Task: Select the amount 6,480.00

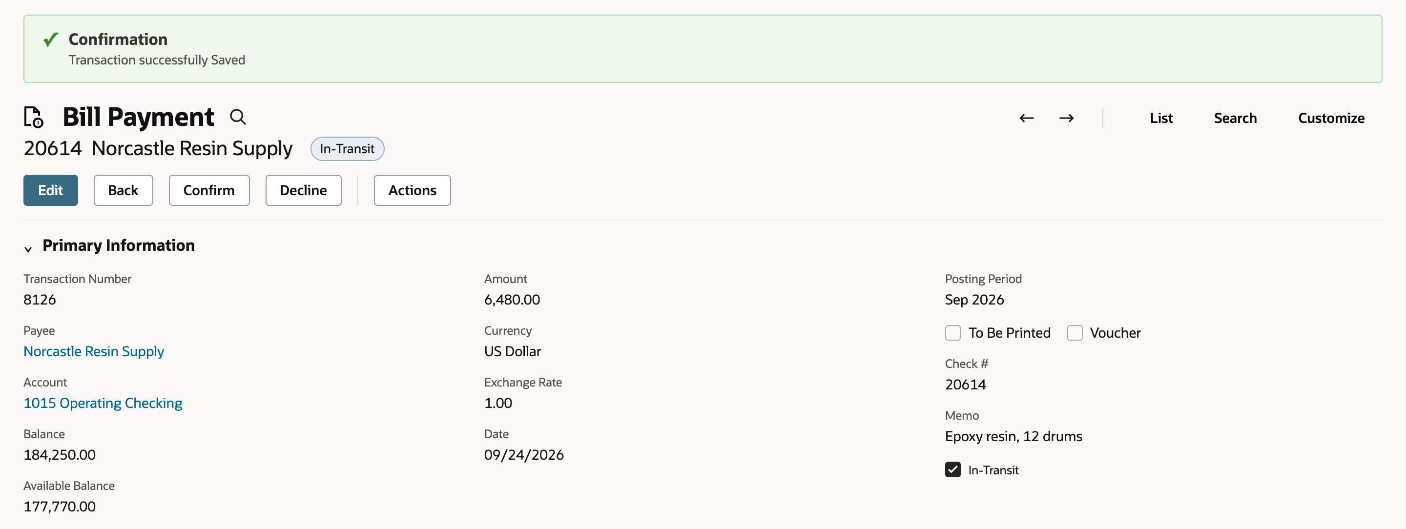Action: pyautogui.click(x=512, y=300)
